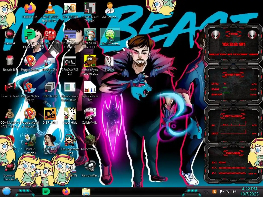Image resolution: width=263 pixels, height=197 pixels.
Task: Launch Peggle Nights Deluxe
Action: tap(30, 87)
